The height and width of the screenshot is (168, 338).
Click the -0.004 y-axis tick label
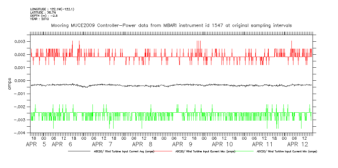click(19, 133)
